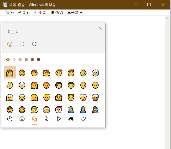Insert the baby angel with halo emoji
Screen dimensions: 171x149
(34, 110)
